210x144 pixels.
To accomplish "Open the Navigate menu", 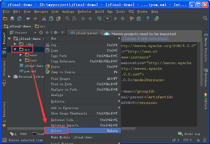I will pos(41,12).
